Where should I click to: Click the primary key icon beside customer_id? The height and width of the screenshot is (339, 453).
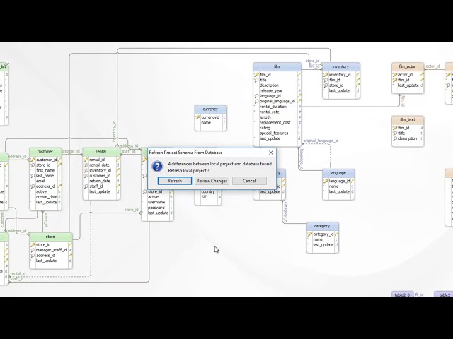click(x=33, y=160)
